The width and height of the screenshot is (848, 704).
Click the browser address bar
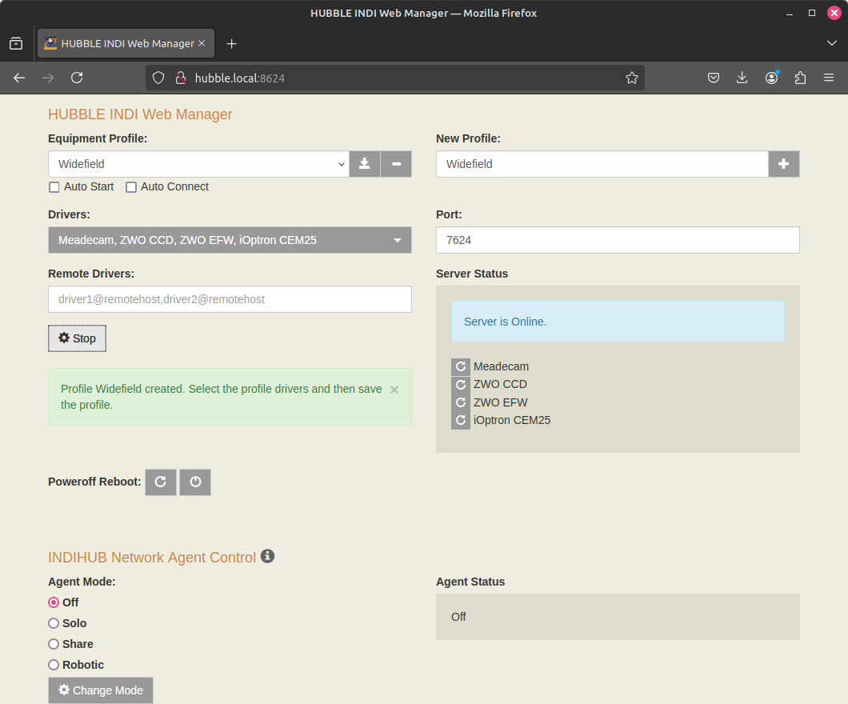[394, 78]
